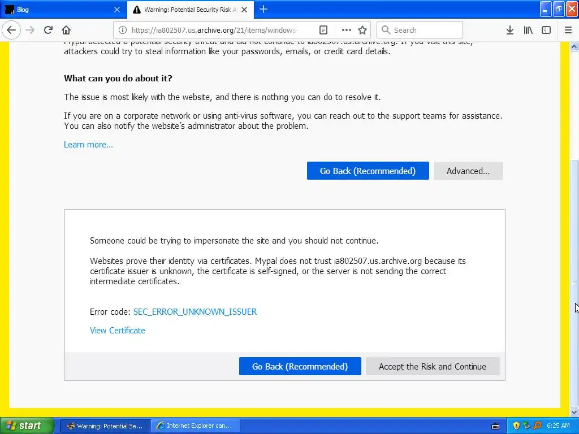The width and height of the screenshot is (579, 434).
Task: Toggle reader view icon
Action: [x=323, y=30]
